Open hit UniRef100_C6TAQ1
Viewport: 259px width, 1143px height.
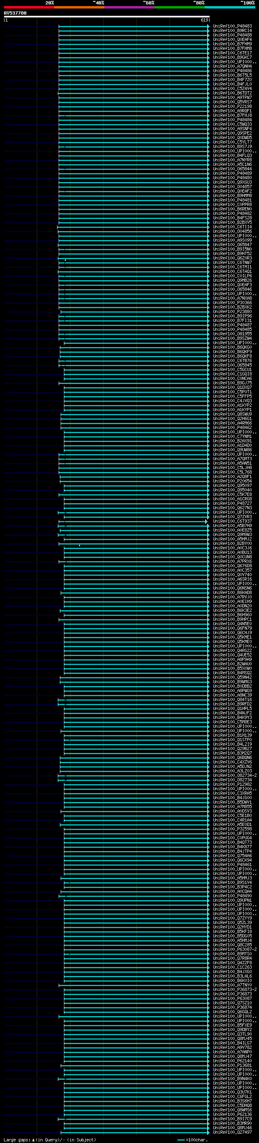tap(232, 272)
